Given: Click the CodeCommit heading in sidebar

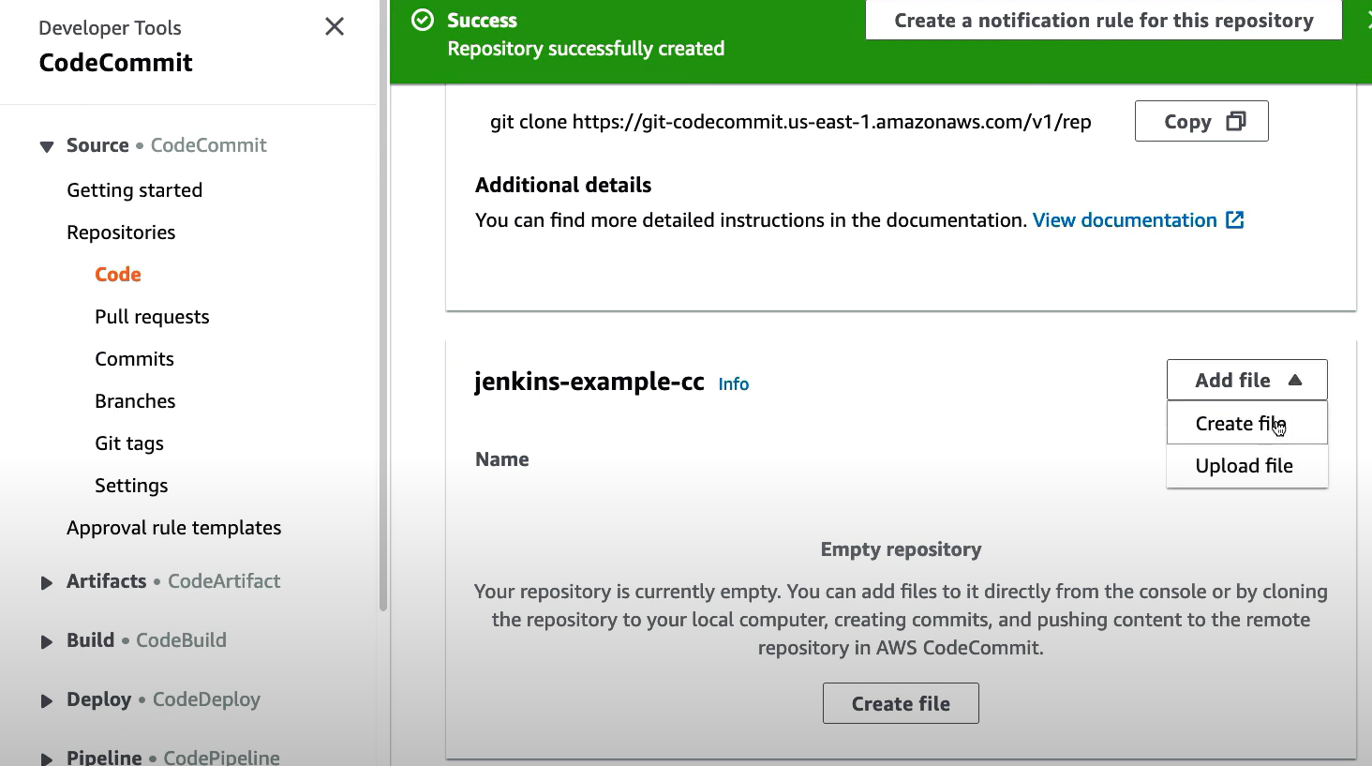Looking at the screenshot, I should pos(116,63).
